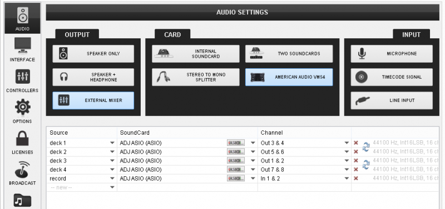The image size is (445, 209).
Task: Open the Broadcast antenna icon
Action: click(22, 169)
